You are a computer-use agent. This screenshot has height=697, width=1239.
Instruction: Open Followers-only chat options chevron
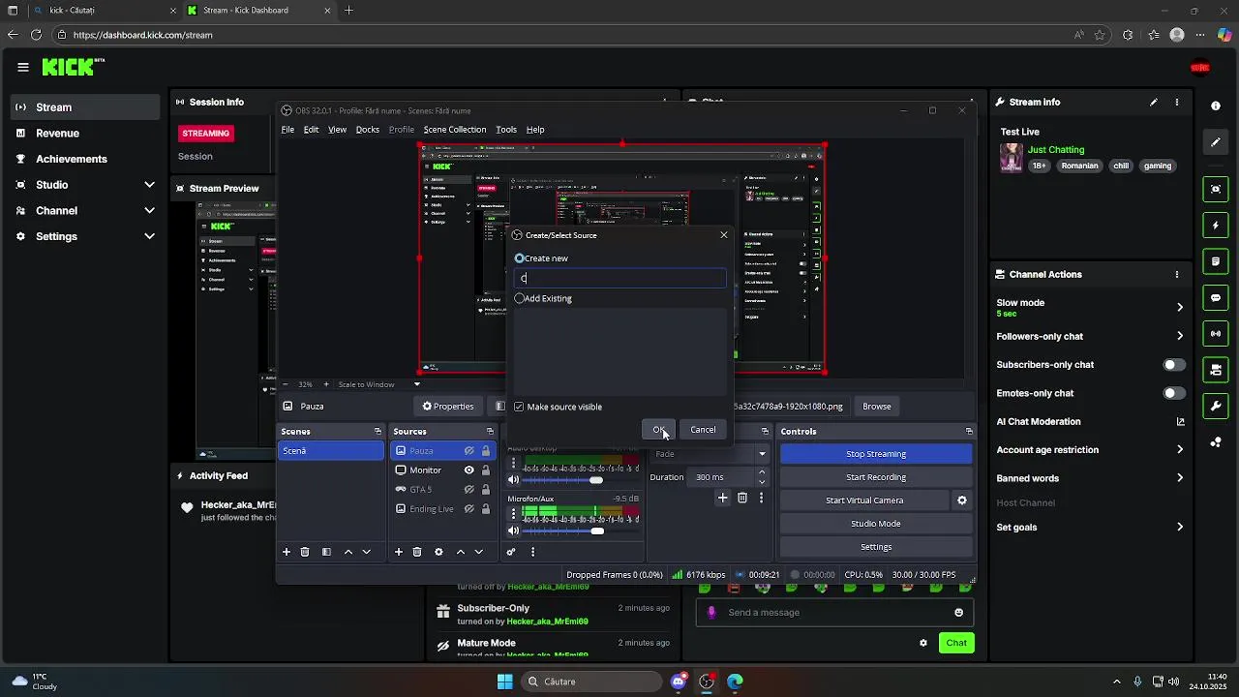[x=1180, y=336]
